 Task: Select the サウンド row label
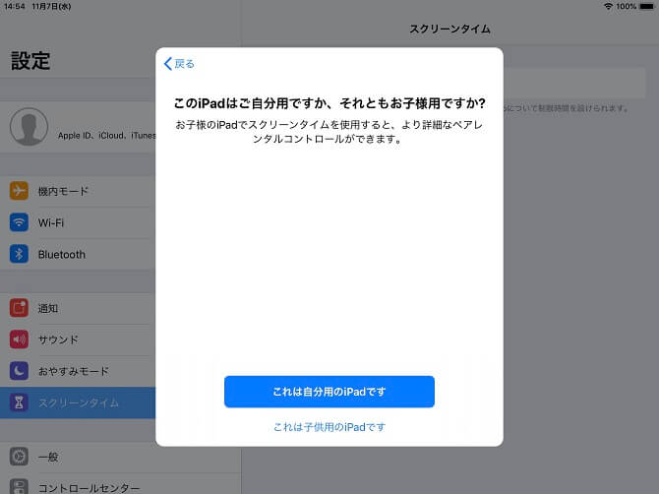[58, 340]
